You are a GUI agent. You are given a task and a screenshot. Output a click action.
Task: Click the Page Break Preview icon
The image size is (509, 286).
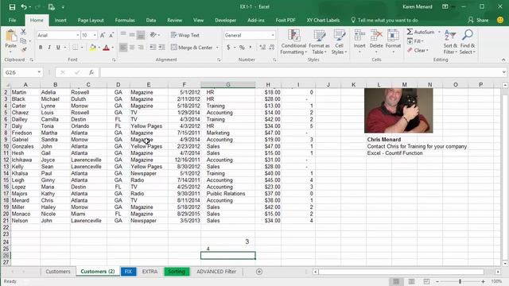point(426,281)
